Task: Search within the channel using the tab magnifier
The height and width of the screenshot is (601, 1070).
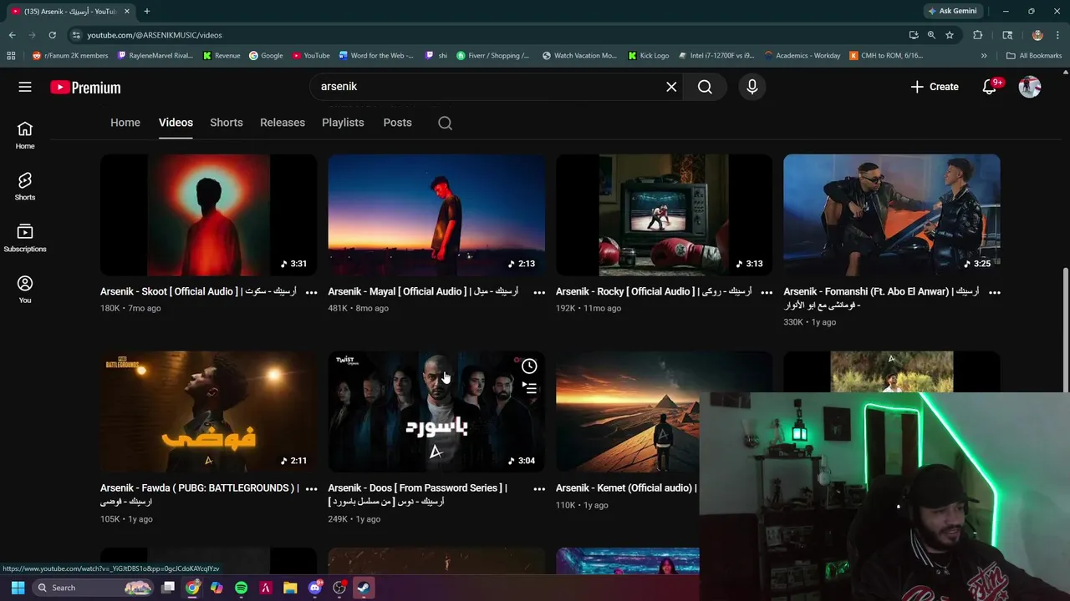Action: (x=446, y=123)
